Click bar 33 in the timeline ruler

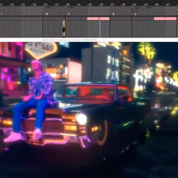[x=90, y=4]
